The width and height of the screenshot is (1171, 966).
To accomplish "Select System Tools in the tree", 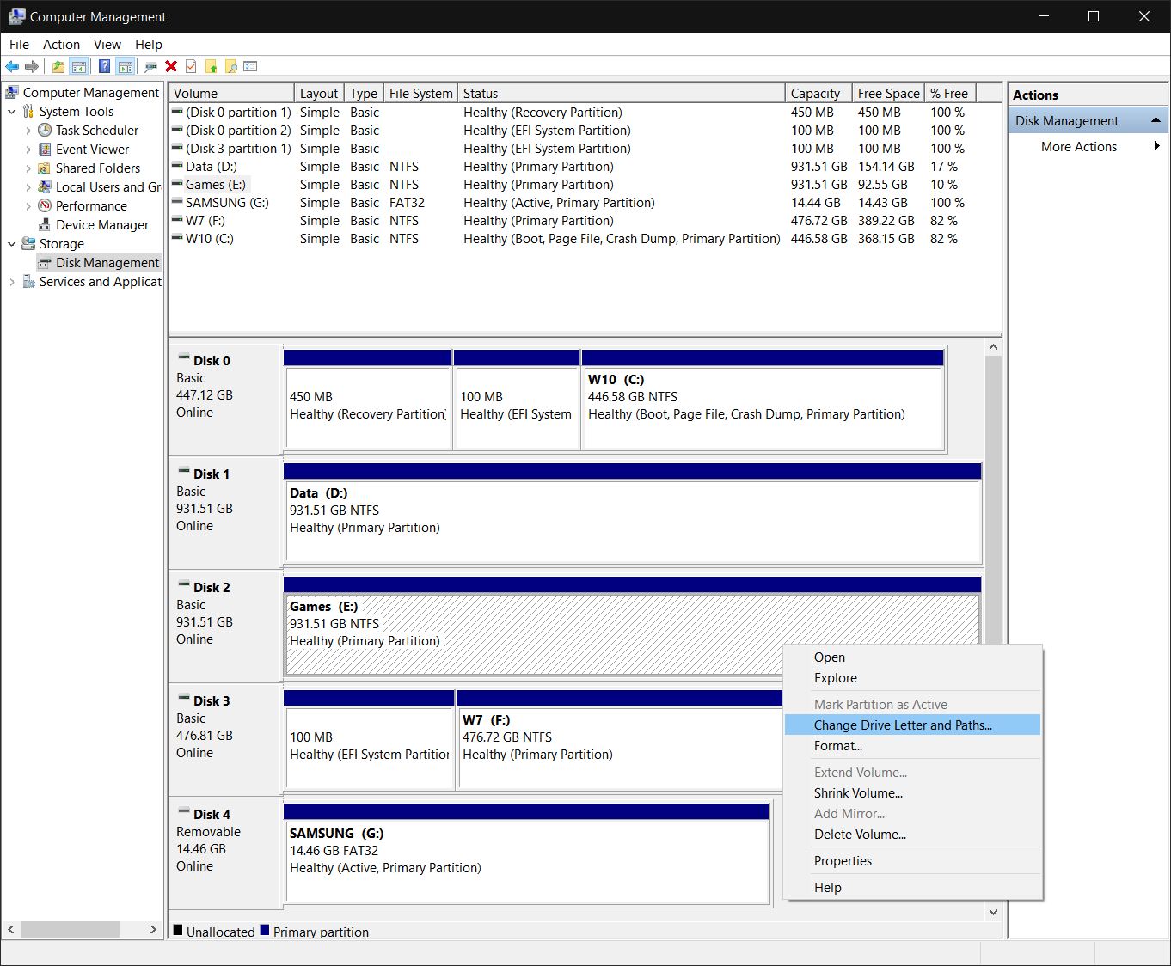I will (x=76, y=112).
